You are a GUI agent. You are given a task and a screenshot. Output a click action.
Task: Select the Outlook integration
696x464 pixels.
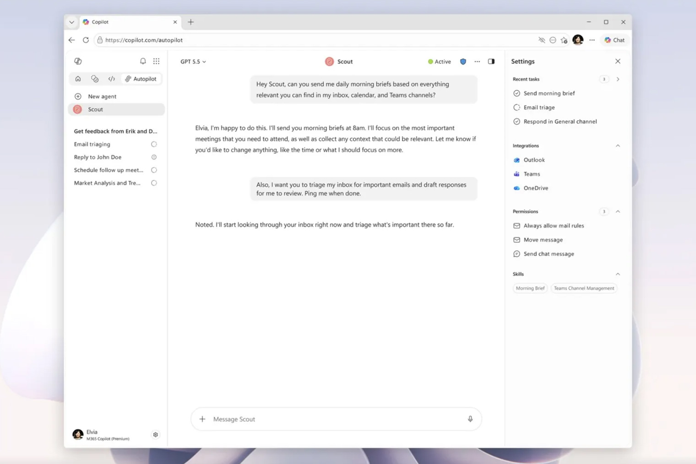(x=529, y=160)
